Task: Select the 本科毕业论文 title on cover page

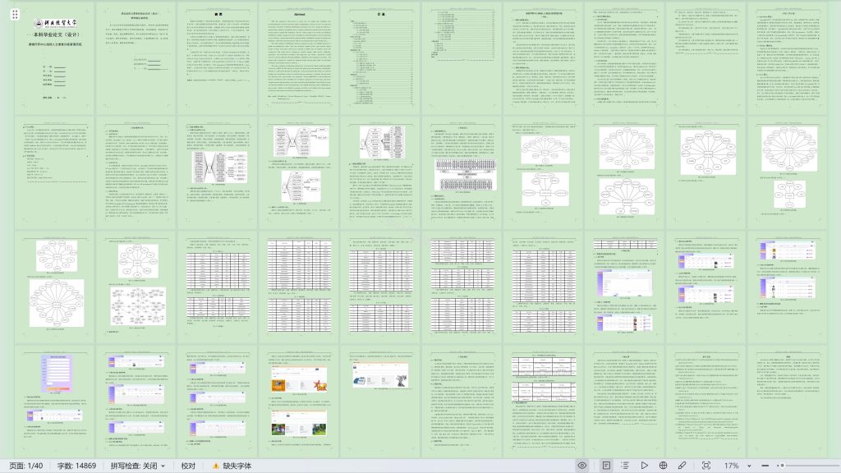Action: click(56, 34)
